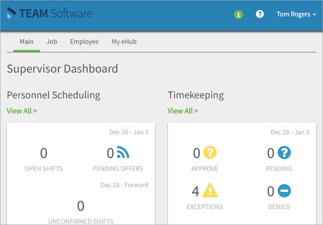Click the green notification badge showing 1

point(238,15)
